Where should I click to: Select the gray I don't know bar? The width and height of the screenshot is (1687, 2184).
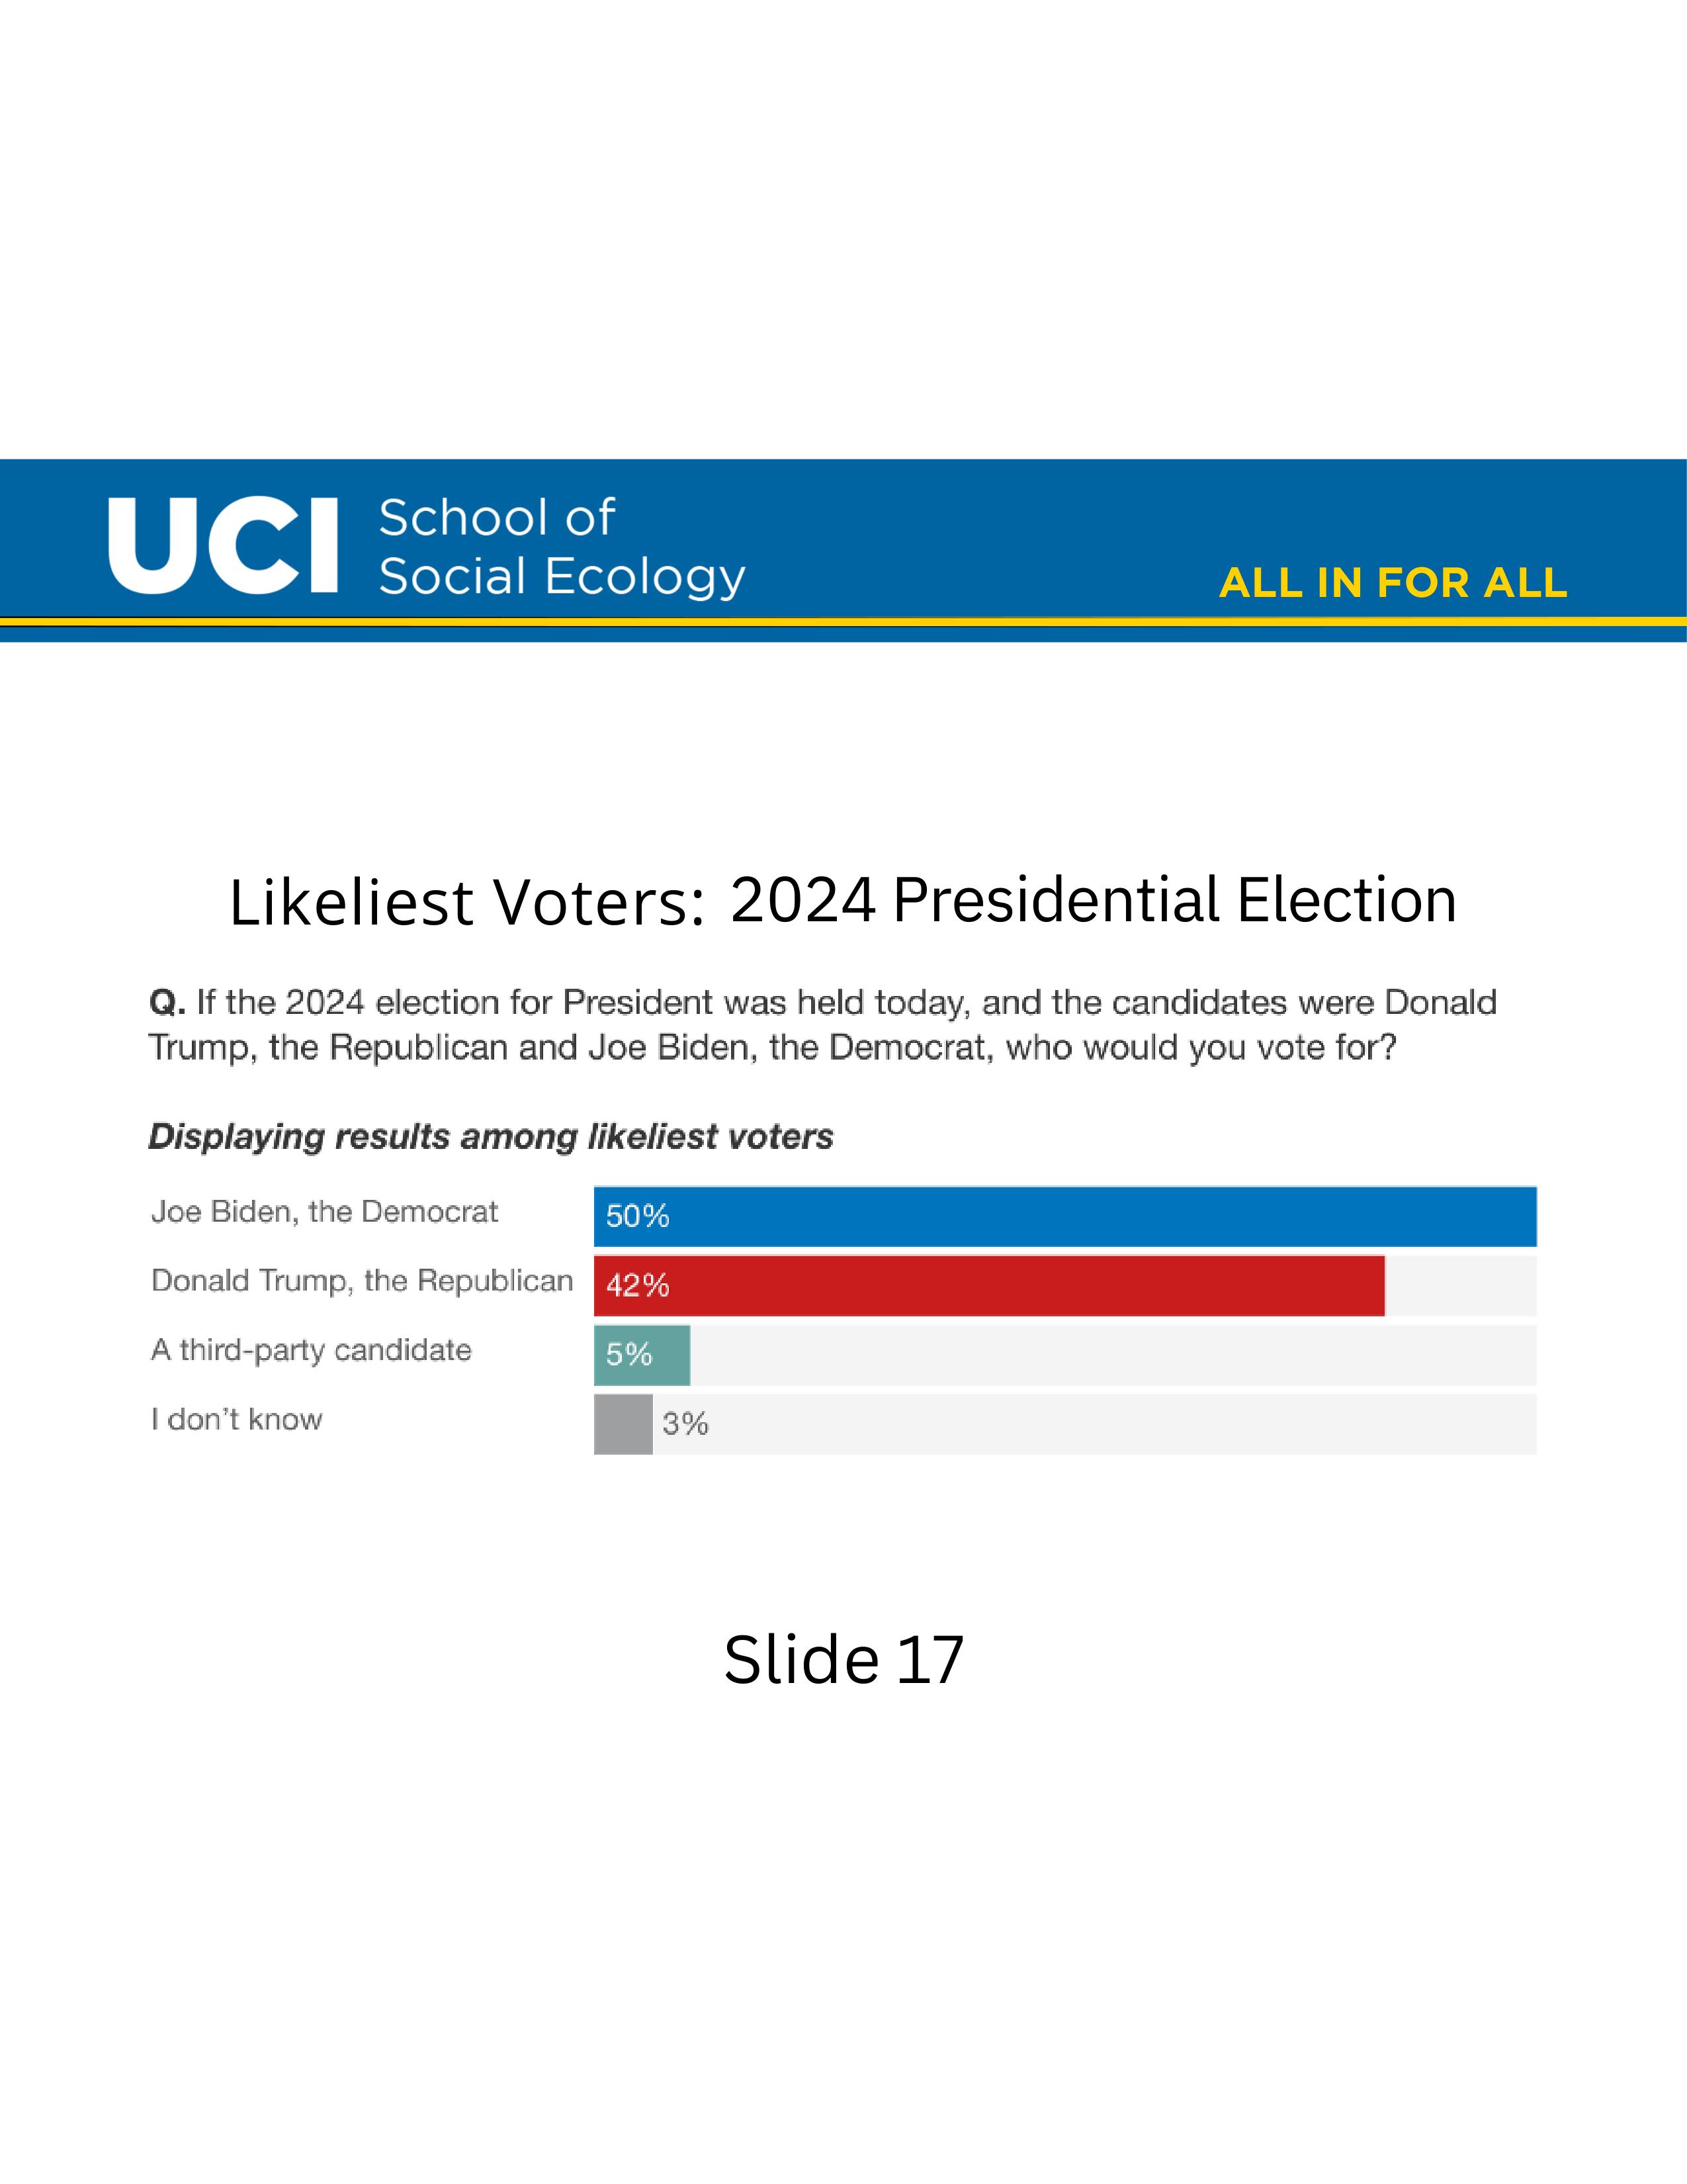(623, 1424)
